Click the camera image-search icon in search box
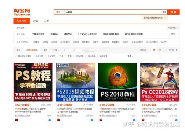 [164, 12]
